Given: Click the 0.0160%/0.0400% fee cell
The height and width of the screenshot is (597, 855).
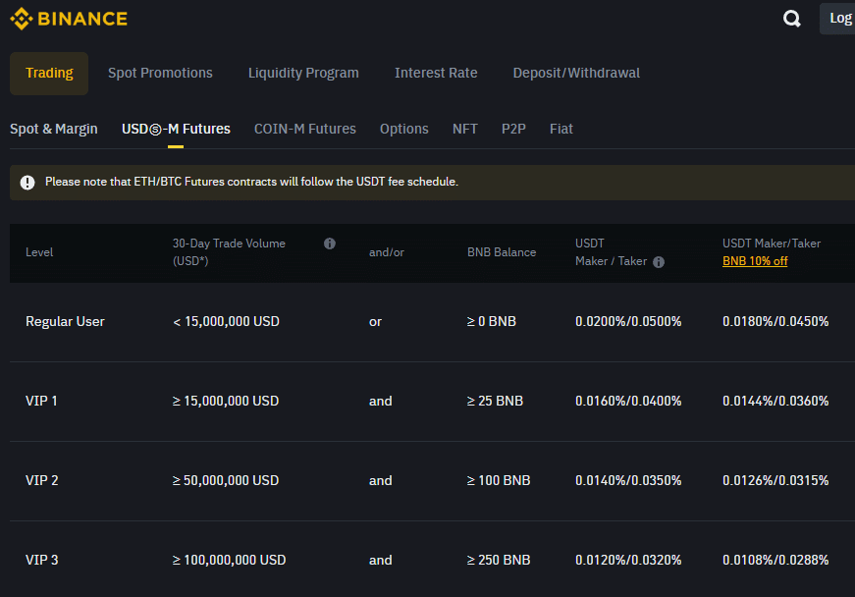Looking at the screenshot, I should pyautogui.click(x=628, y=402).
